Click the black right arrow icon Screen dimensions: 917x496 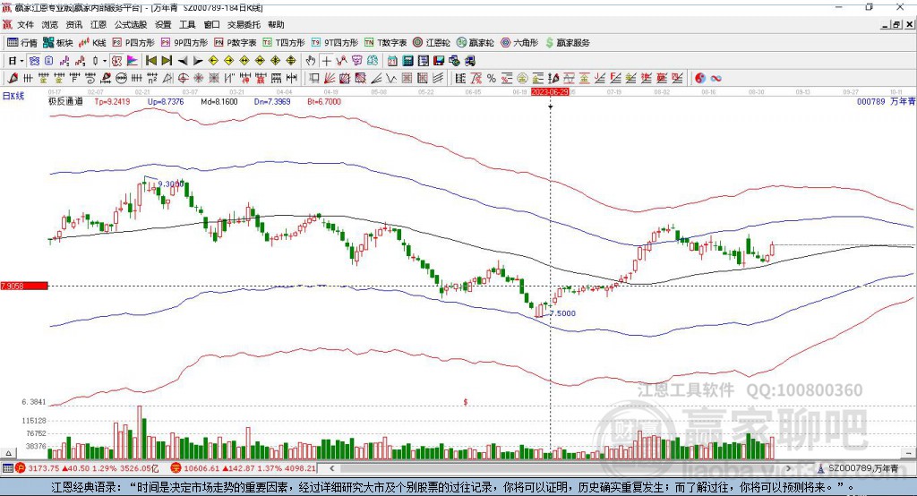coord(198,61)
